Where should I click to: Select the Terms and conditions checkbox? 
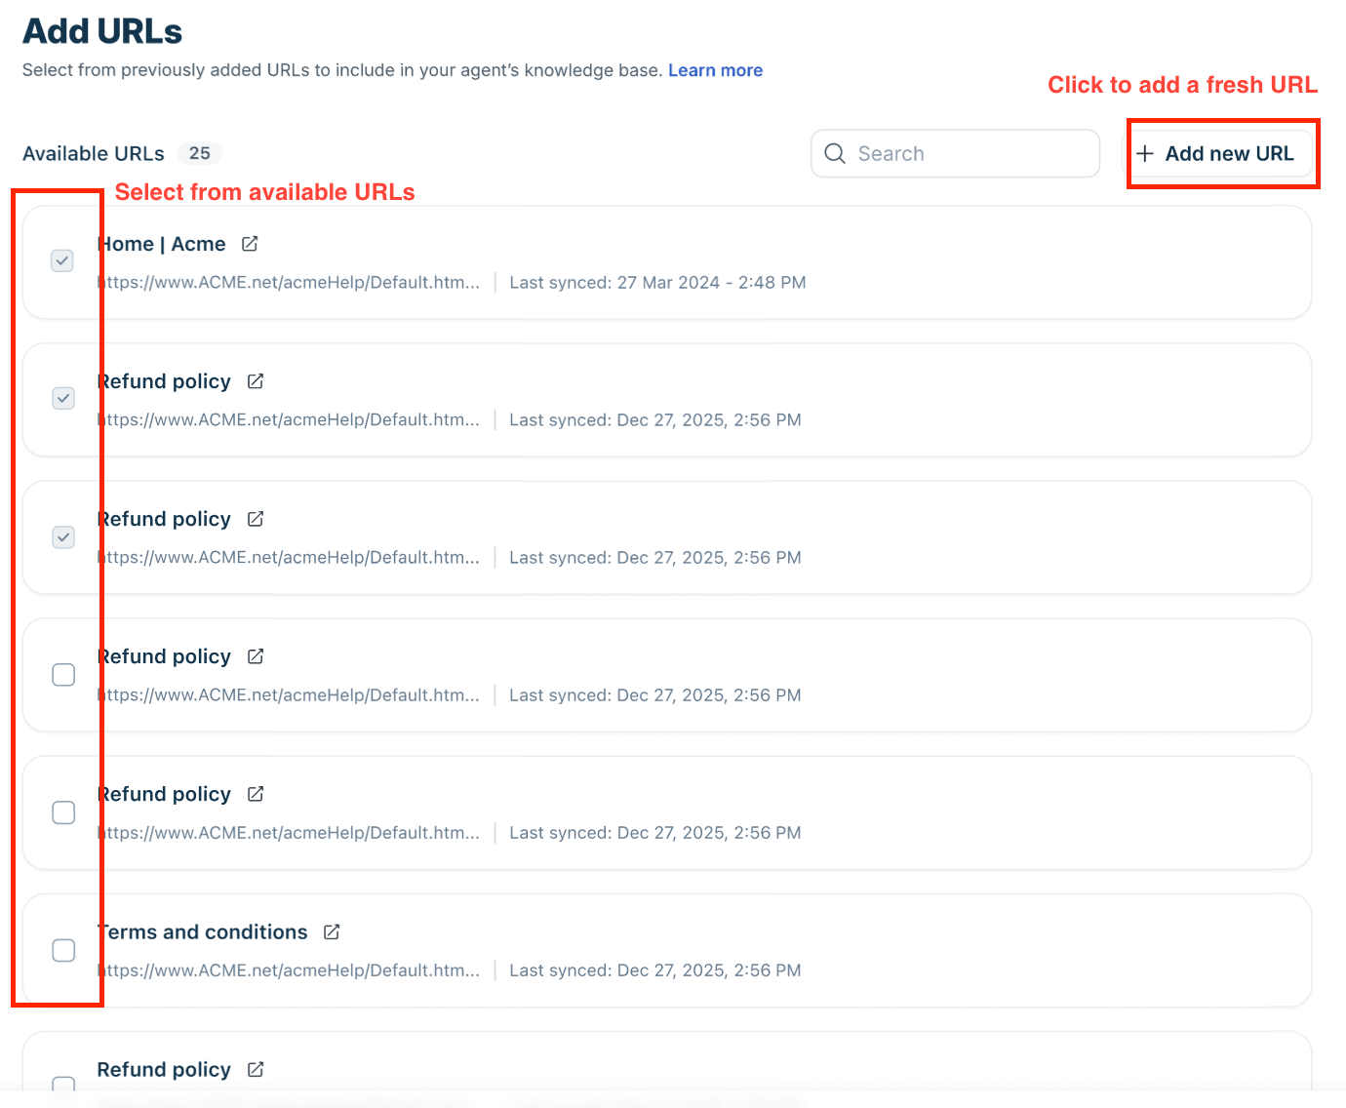(63, 950)
